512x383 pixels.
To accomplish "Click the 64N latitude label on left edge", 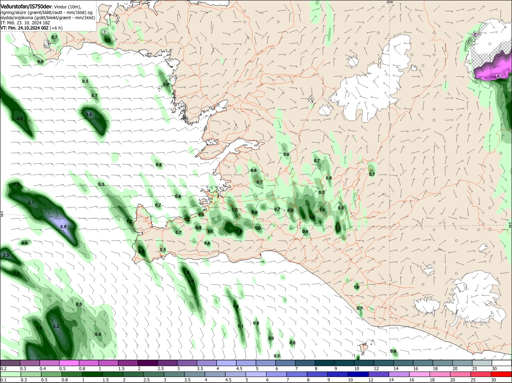I will [x=2, y=214].
